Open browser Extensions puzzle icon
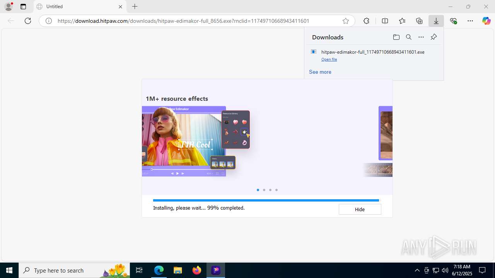495x278 pixels. pyautogui.click(x=366, y=21)
